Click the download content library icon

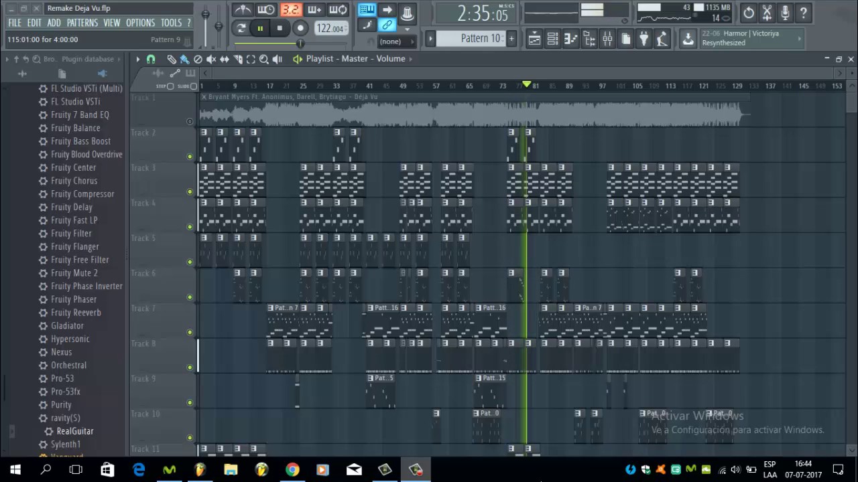pyautogui.click(x=688, y=39)
